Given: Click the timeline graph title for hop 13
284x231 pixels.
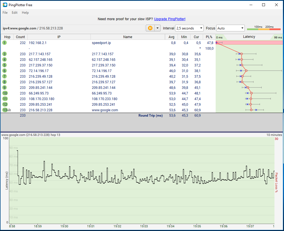Looking at the screenshot, I should 31,135.
